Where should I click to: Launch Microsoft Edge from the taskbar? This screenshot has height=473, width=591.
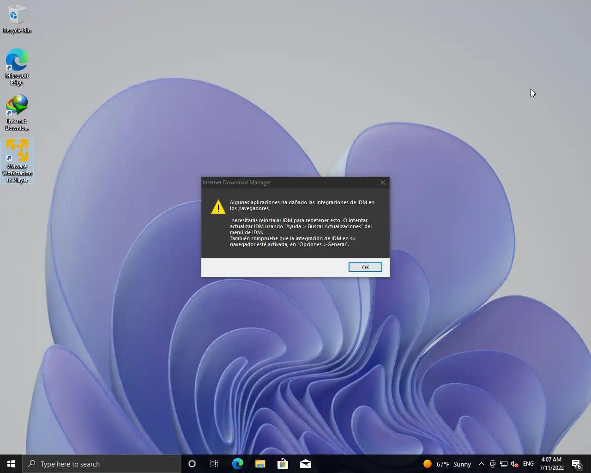click(237, 464)
